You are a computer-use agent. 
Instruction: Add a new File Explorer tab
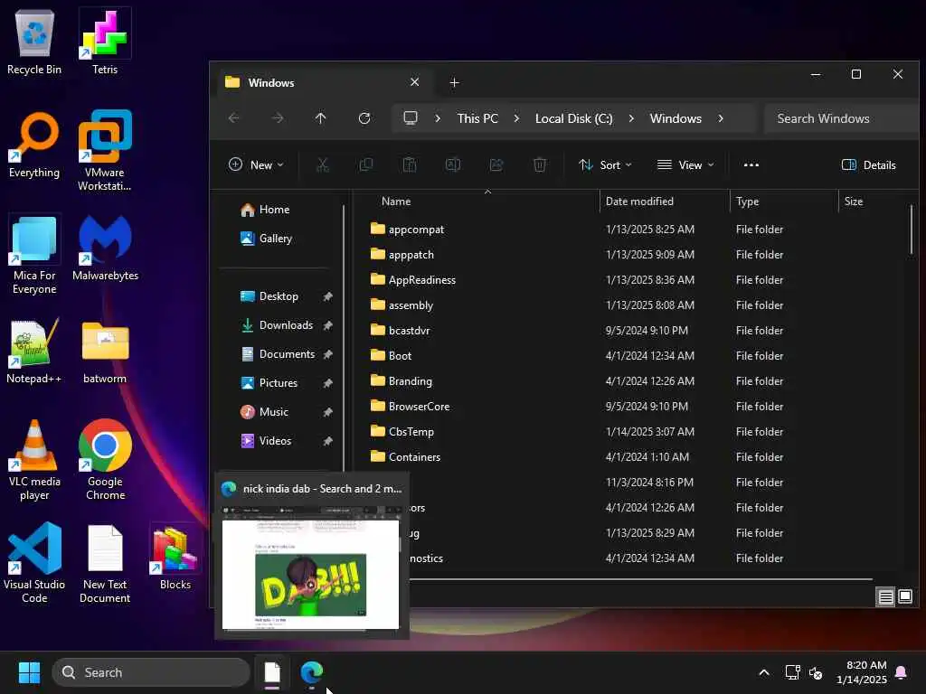tap(454, 82)
